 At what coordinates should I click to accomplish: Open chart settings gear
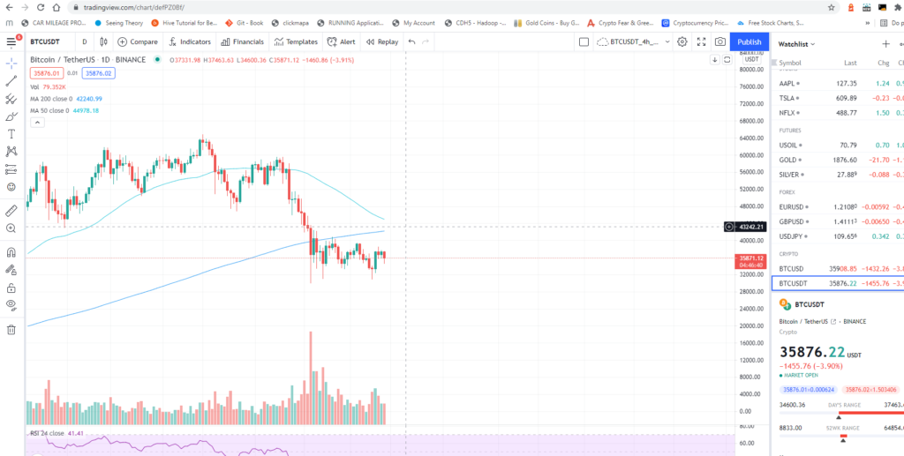tap(682, 41)
